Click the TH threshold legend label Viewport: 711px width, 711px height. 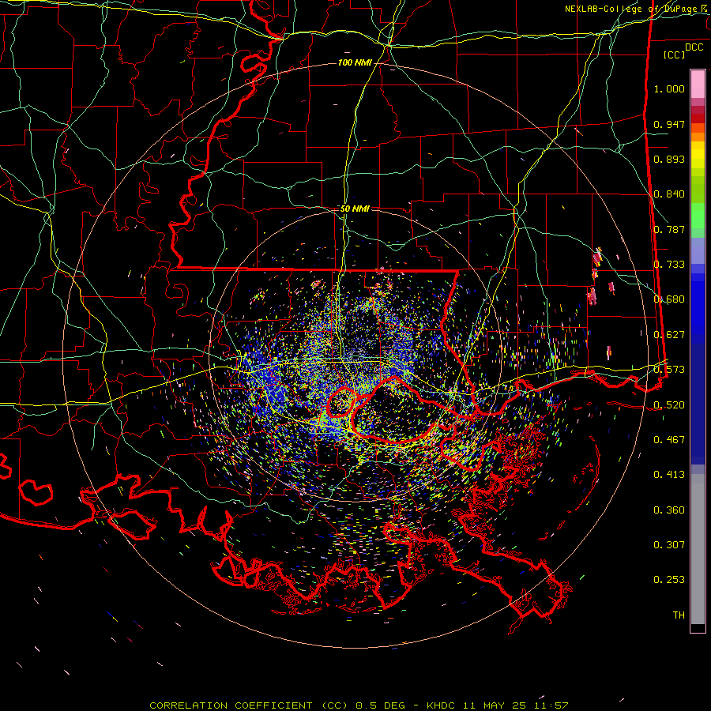click(679, 615)
